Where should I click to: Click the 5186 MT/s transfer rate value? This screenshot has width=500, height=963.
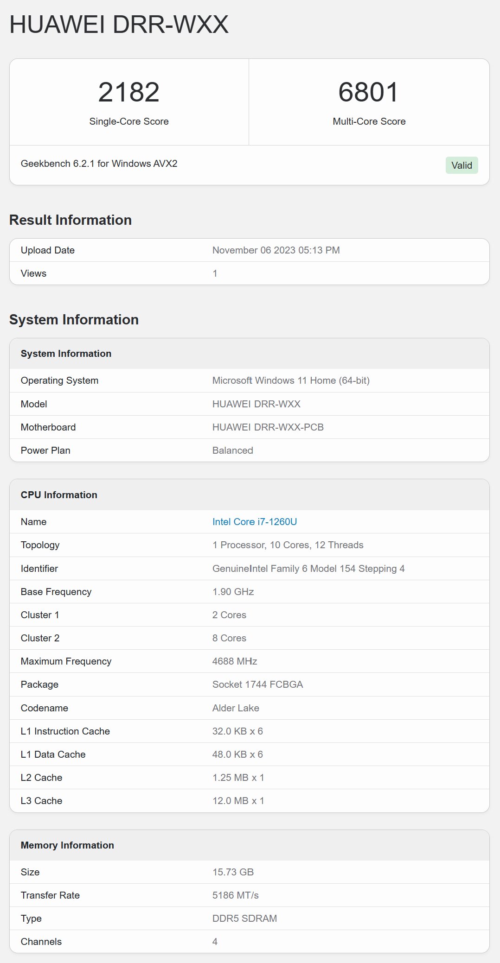tap(236, 895)
